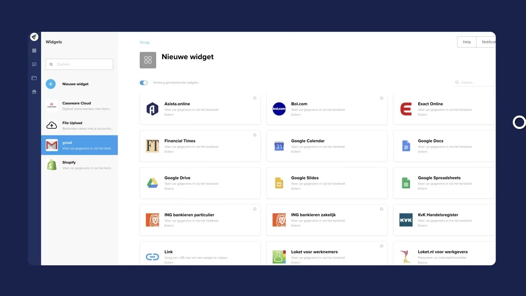Click the sidebar Zoeken search field
This screenshot has width=526, height=296.
click(x=79, y=64)
